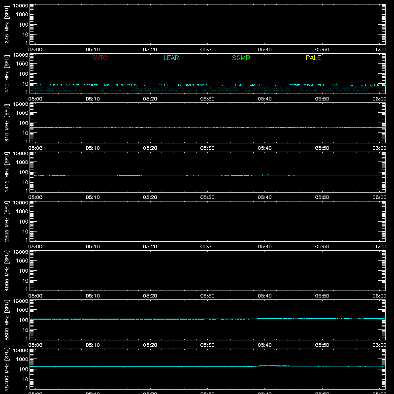
Task: Click the scattered cyan data in the 410 MHz panel
Action: pos(207,88)
